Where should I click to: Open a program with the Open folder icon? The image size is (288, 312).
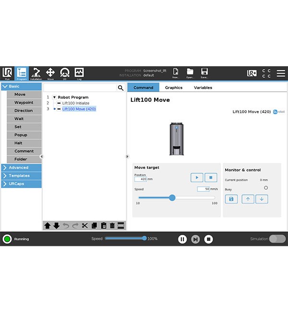coord(190,73)
